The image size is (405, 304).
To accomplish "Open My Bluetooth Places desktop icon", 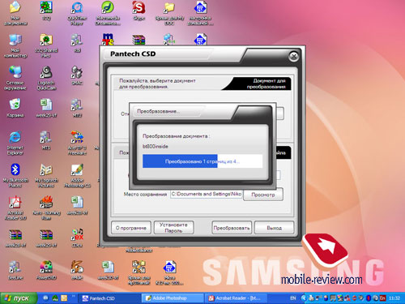I will coord(15,175).
